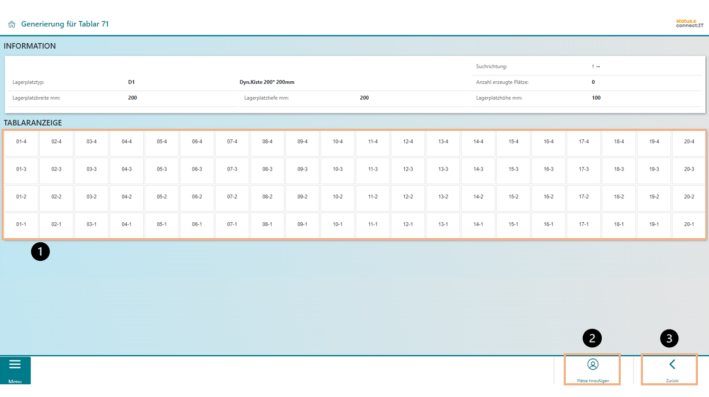709x397 pixels.
Task: Click the Generierung für Tablar 71 title
Action: click(65, 24)
